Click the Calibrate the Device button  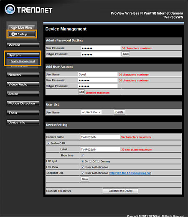tap(121, 191)
